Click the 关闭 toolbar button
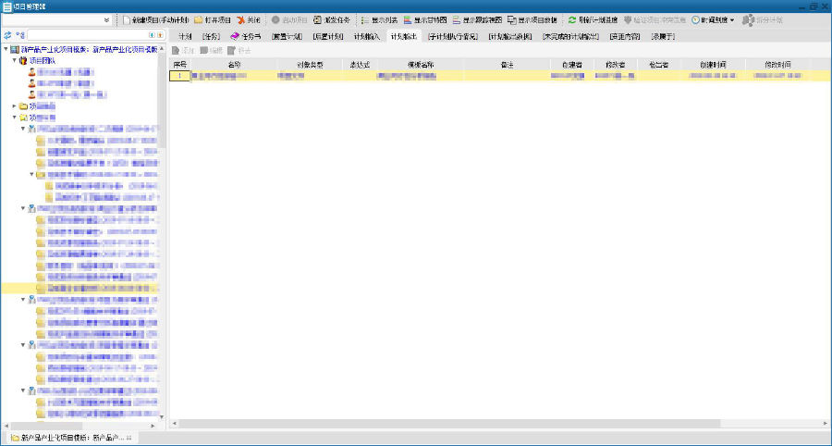Image resolution: width=832 pixels, height=446 pixels. [x=249, y=19]
